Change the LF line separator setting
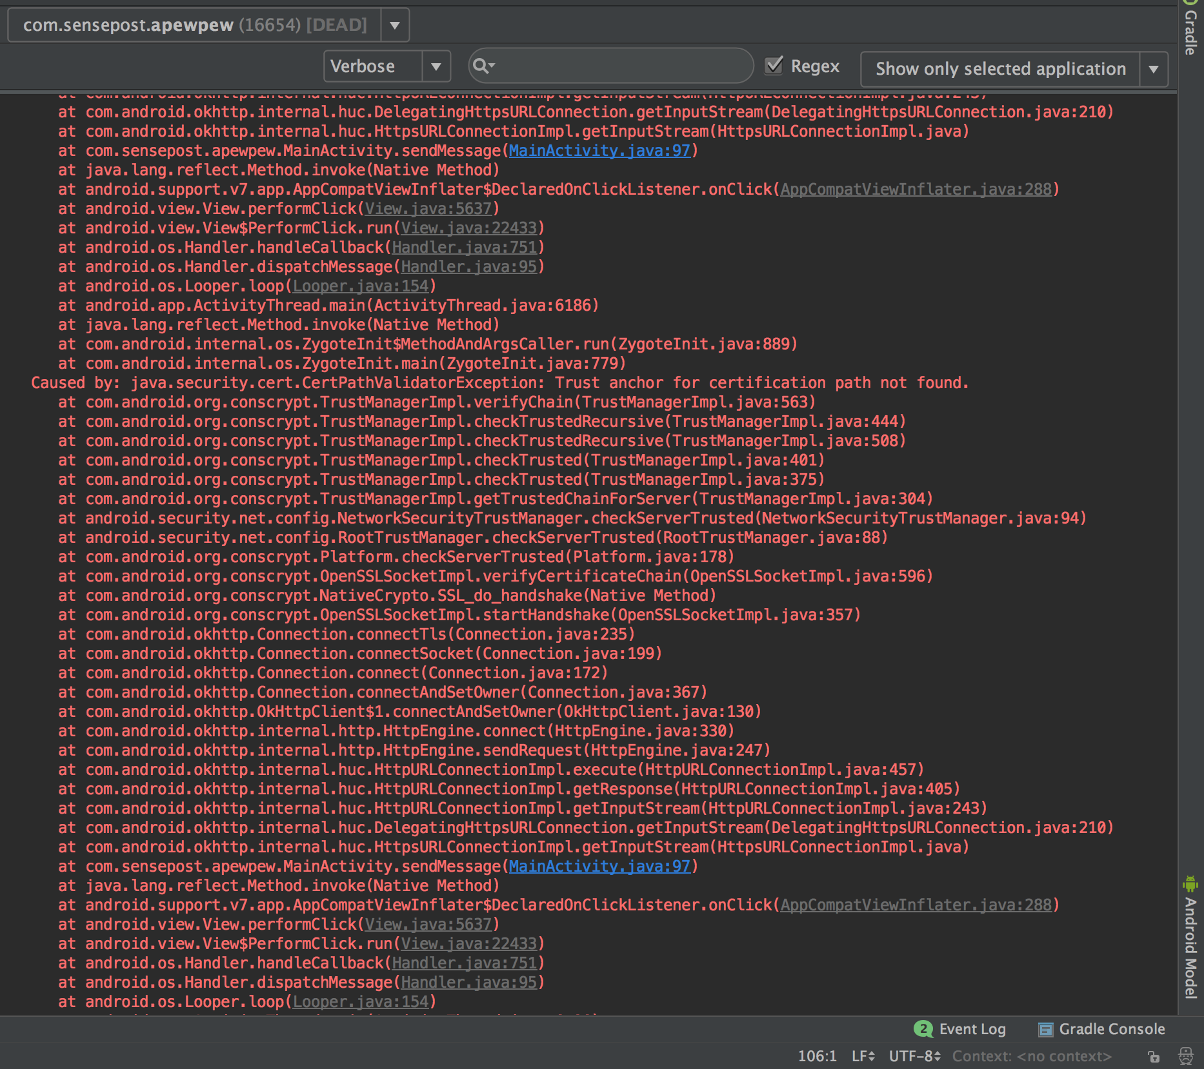 [863, 1056]
